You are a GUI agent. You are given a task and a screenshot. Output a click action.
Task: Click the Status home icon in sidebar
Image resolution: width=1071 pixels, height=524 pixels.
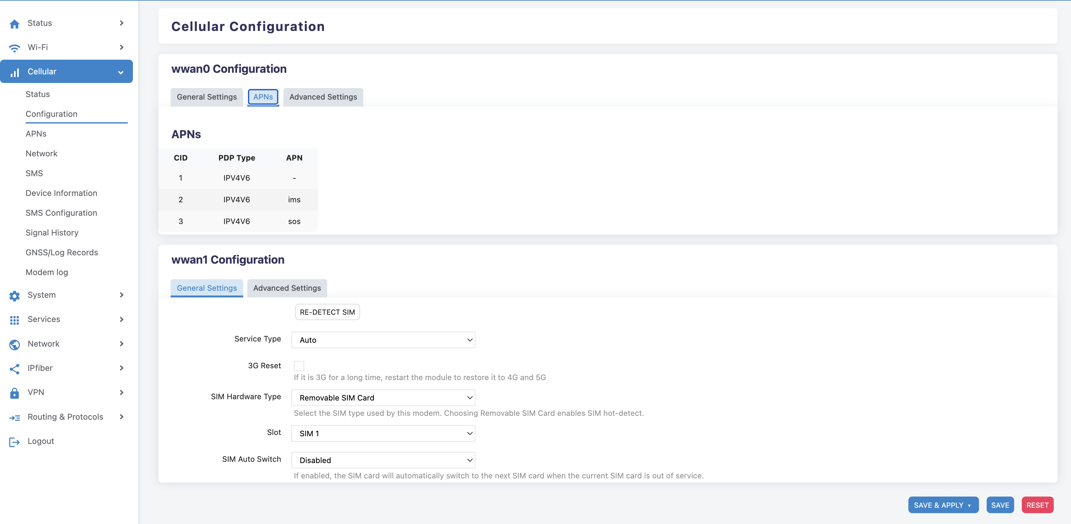[15, 24]
